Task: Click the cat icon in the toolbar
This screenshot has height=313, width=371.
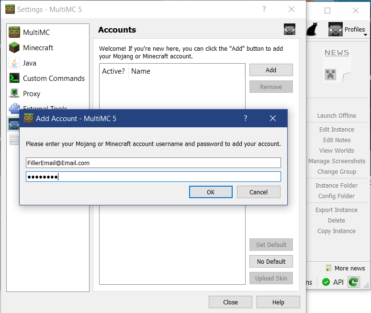Action: (313, 30)
